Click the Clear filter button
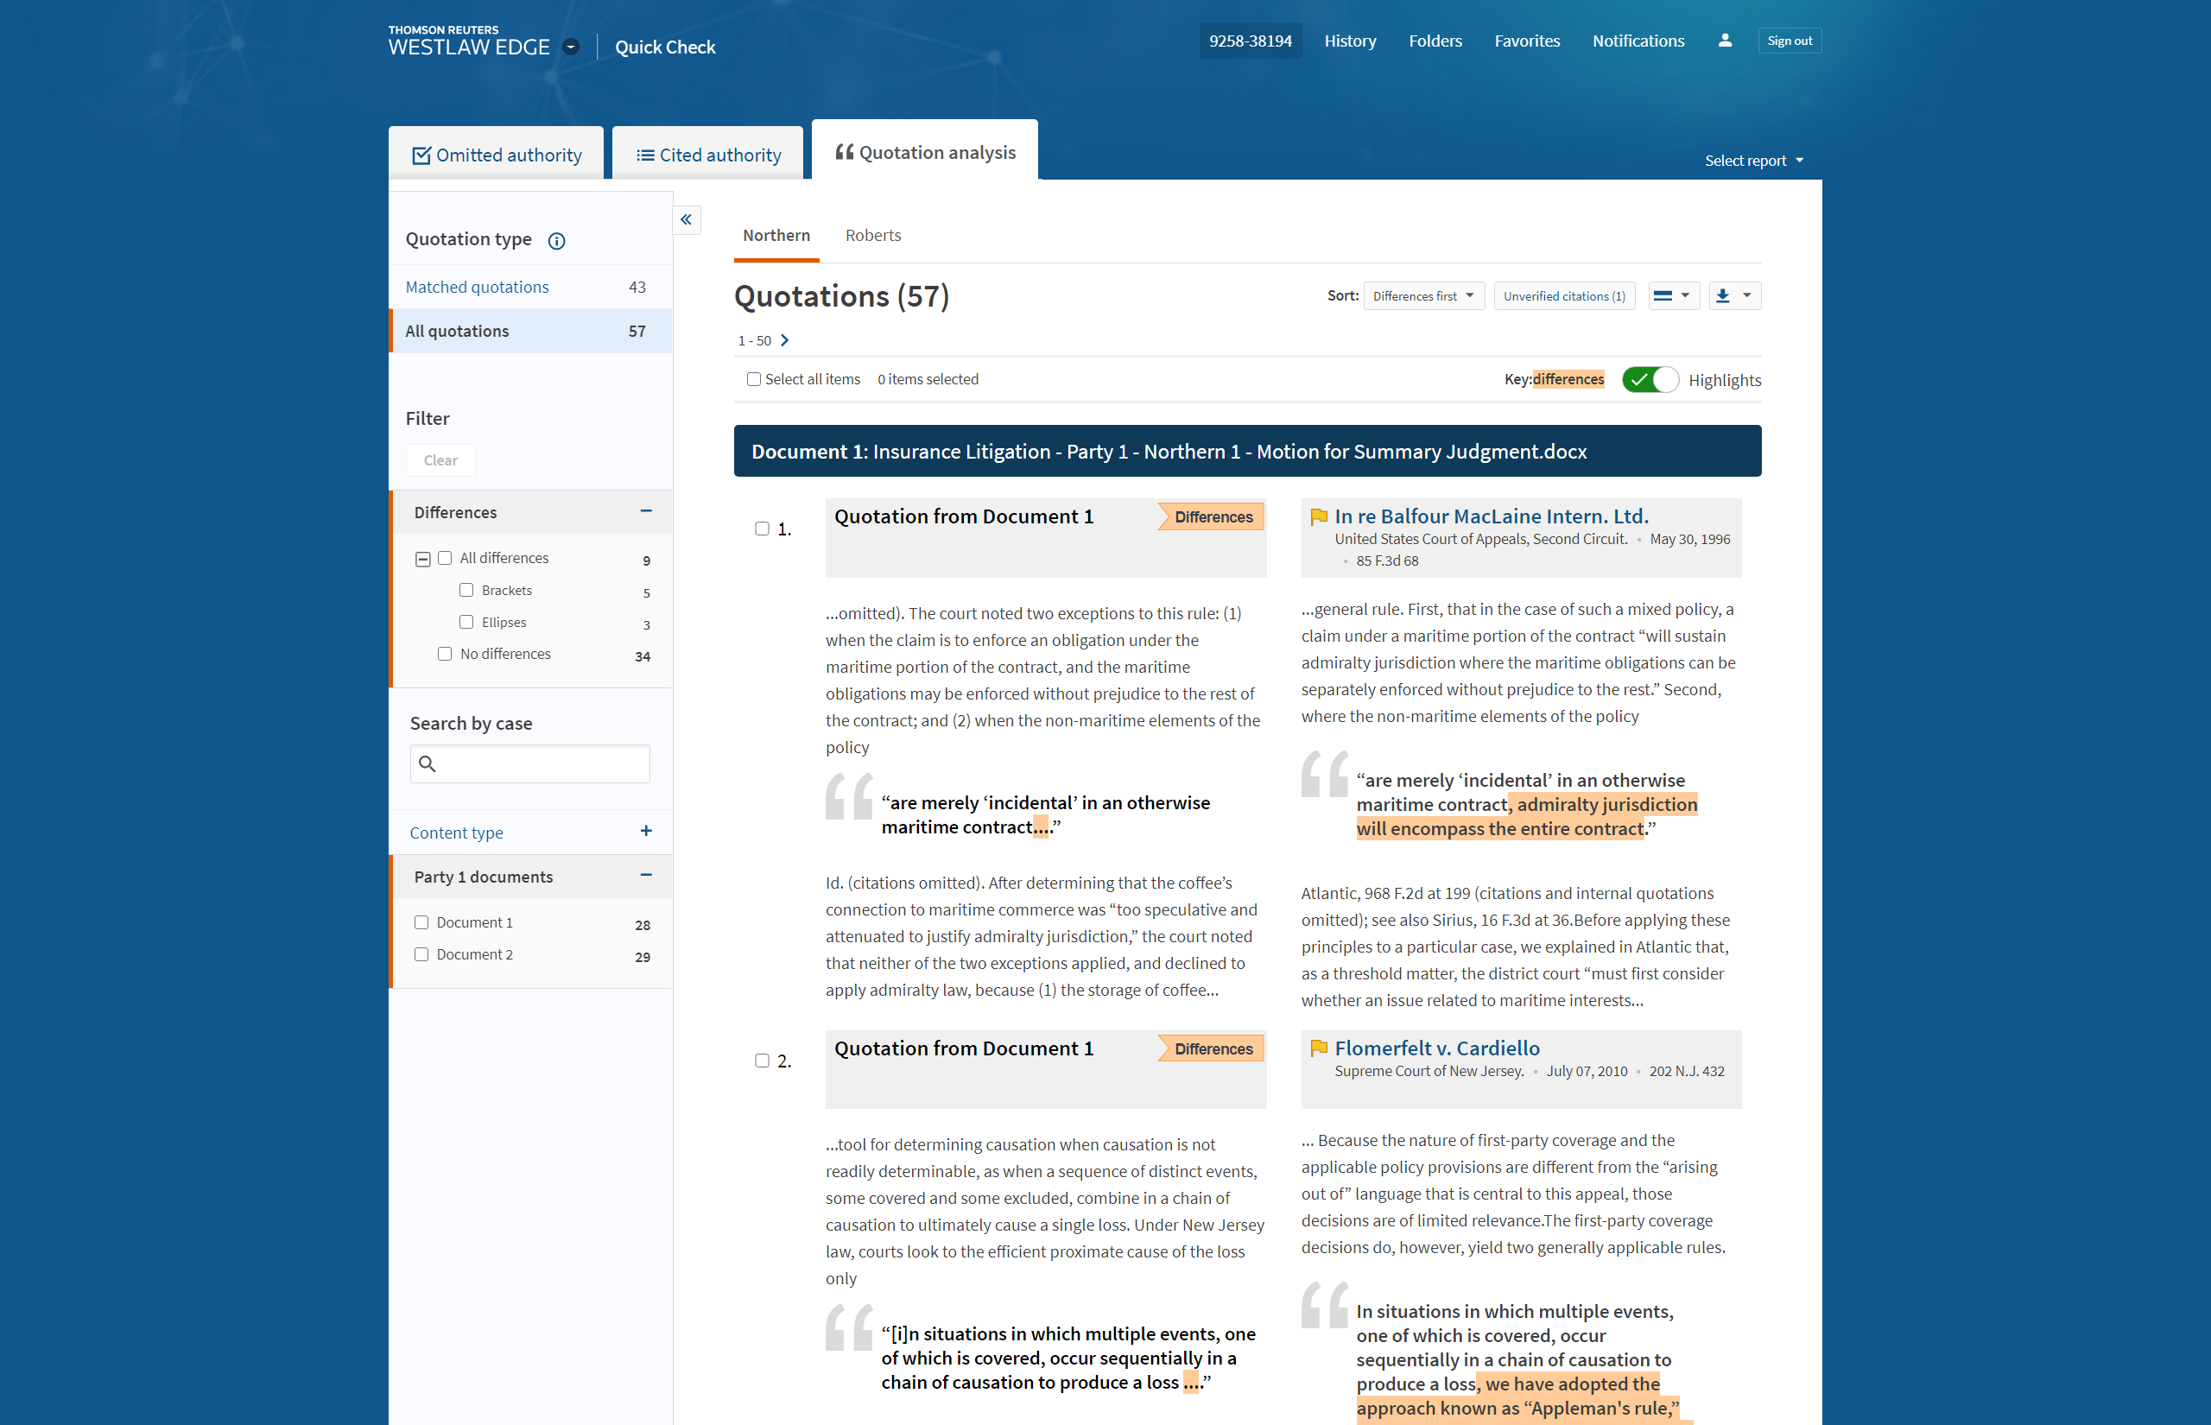Image resolution: width=2211 pixels, height=1425 pixels. (440, 461)
